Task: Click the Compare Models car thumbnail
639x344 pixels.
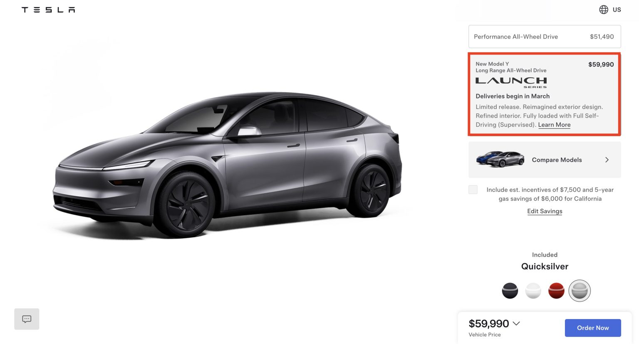Action: tap(500, 159)
